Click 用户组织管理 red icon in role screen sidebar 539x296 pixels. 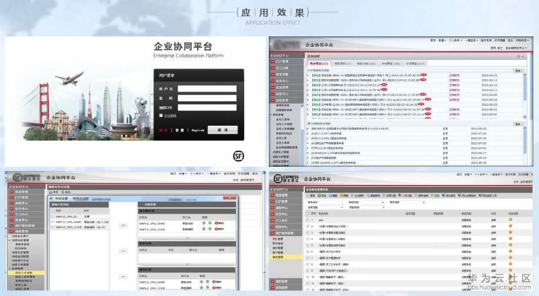(x=272, y=233)
